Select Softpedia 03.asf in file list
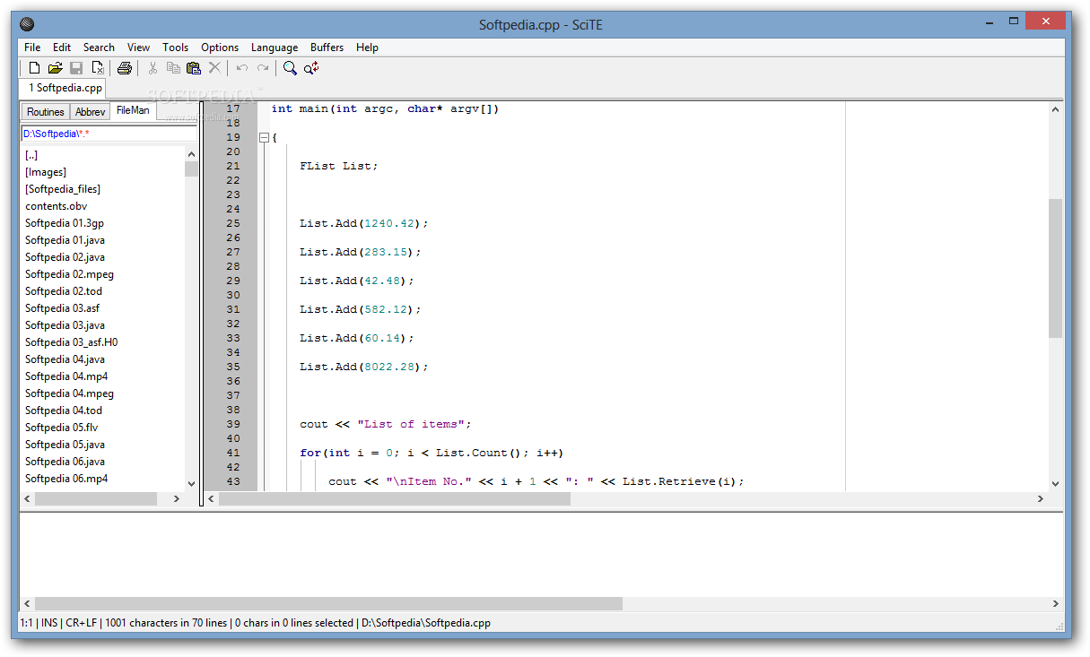1090x657 pixels. [x=62, y=308]
